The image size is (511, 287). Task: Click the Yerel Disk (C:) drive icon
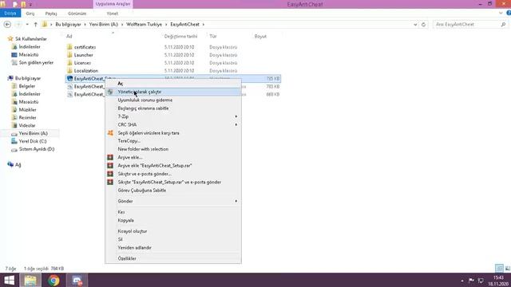coord(14,141)
